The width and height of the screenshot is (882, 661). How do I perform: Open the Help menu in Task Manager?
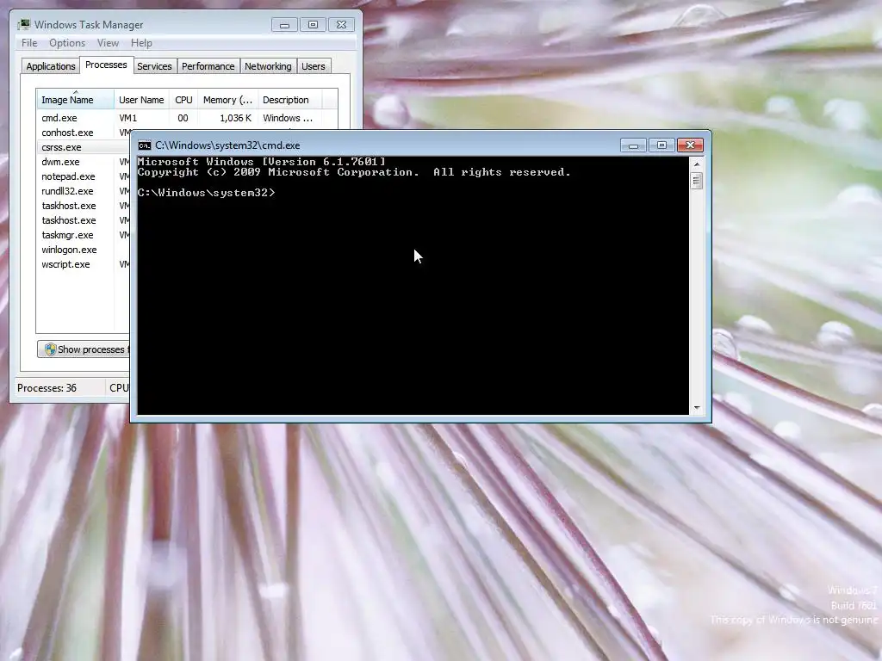pyautogui.click(x=141, y=43)
